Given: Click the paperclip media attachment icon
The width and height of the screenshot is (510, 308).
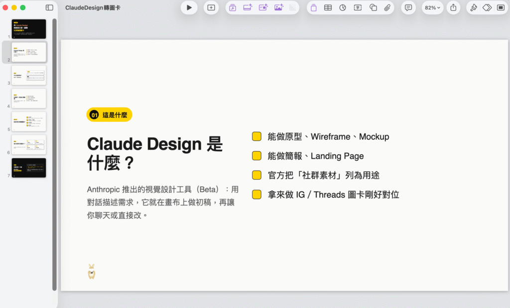Looking at the screenshot, I should 387,8.
